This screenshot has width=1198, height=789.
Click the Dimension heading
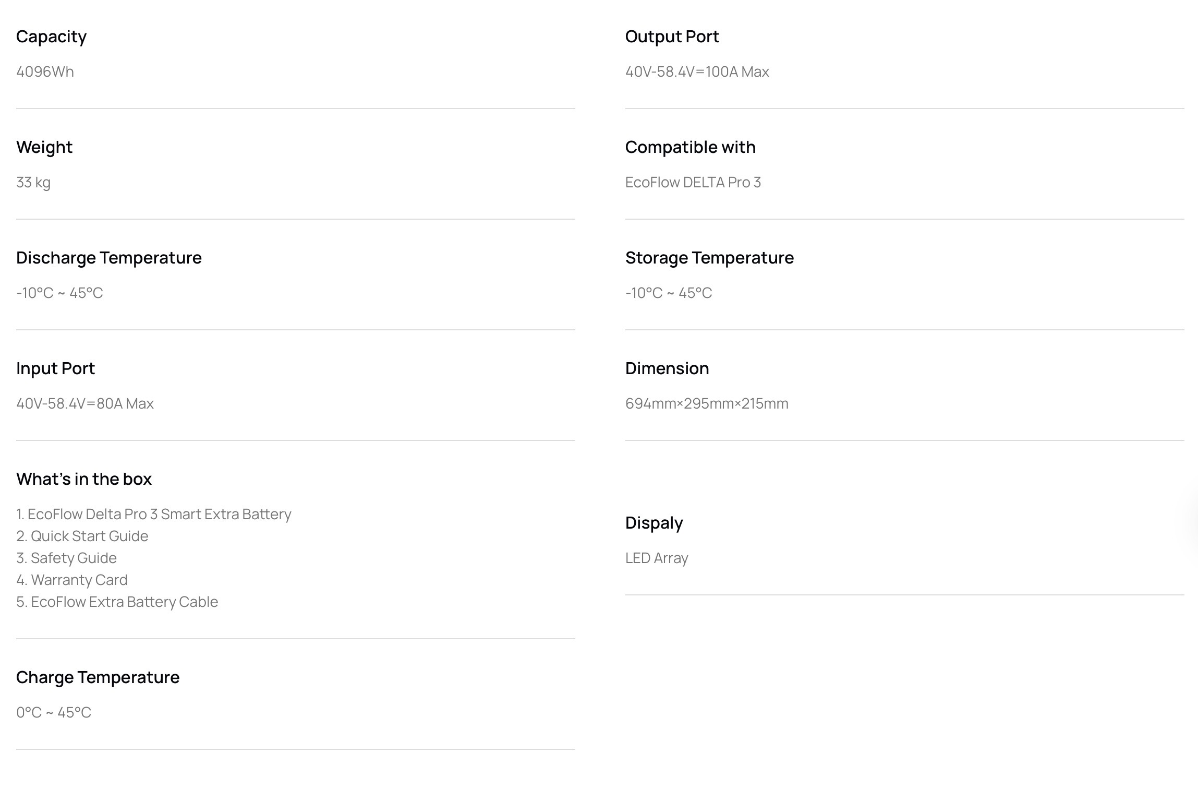667,368
